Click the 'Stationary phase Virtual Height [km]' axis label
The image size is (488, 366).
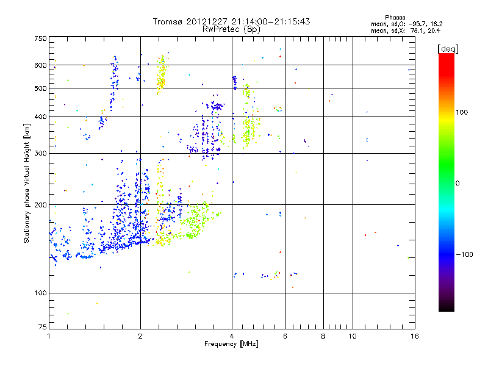[x=26, y=183]
